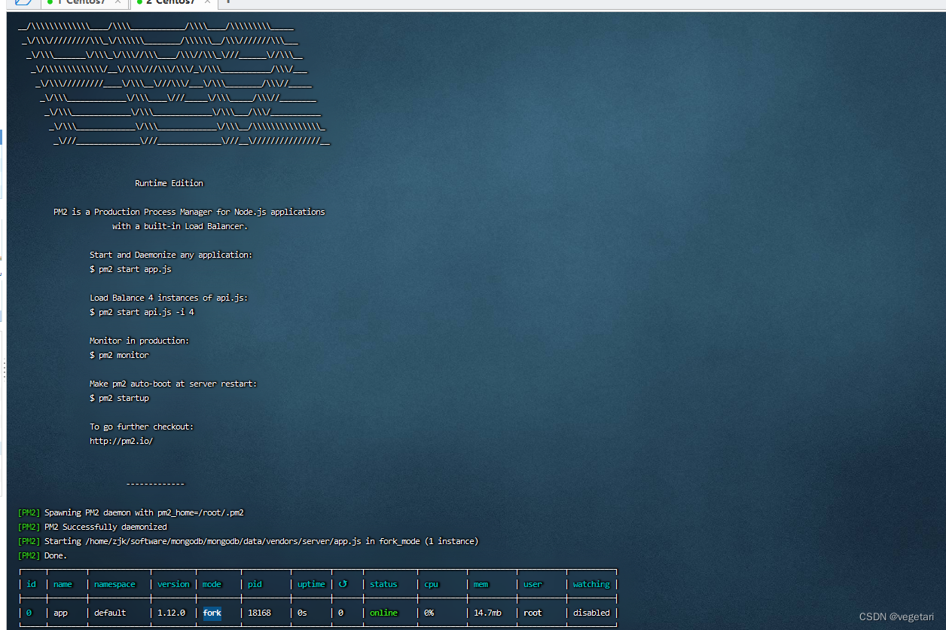Select the "2 Centos7" session tab
This screenshot has width=946, height=630.
172,3
